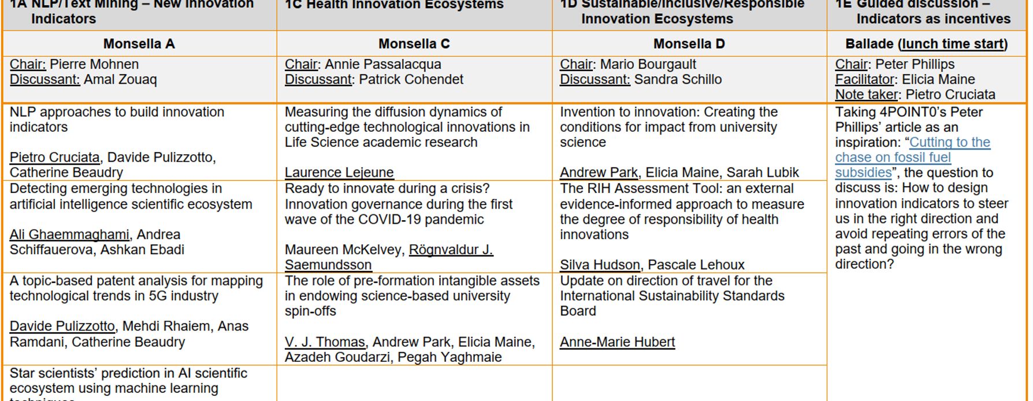
Task: Click the "RIH Assessment Tool" paper title
Action: (x=677, y=189)
